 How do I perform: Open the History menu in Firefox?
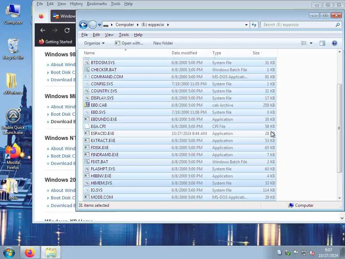[76, 4]
